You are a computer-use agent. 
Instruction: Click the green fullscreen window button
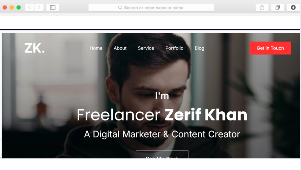pyautogui.click(x=19, y=7)
